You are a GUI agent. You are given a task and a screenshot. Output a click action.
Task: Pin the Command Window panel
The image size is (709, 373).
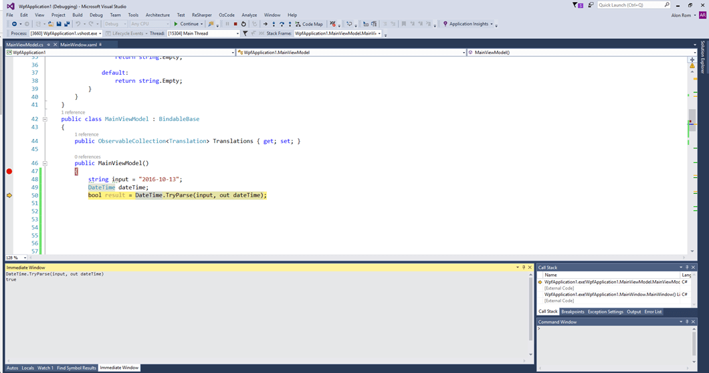(687, 322)
